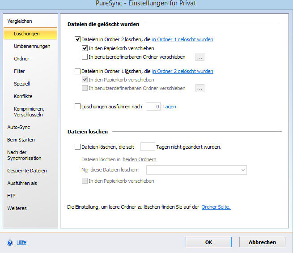Click the days field showing 0
The image size is (293, 253).
[153, 107]
